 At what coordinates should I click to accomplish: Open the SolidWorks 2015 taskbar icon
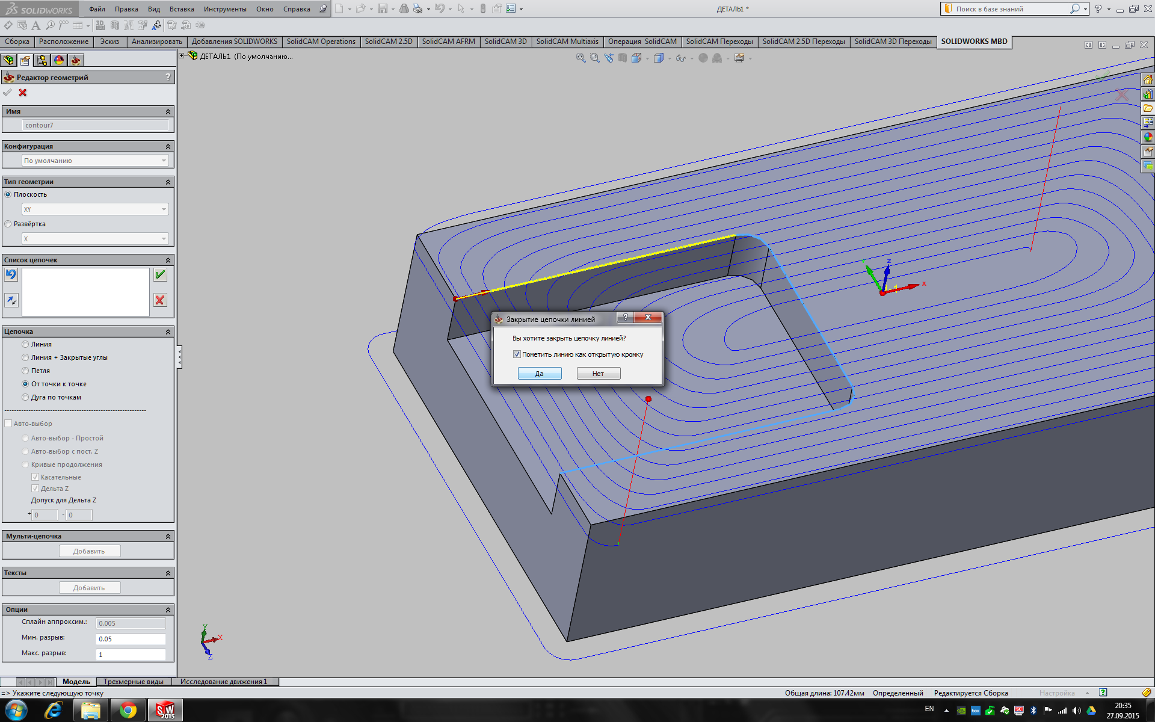[165, 711]
